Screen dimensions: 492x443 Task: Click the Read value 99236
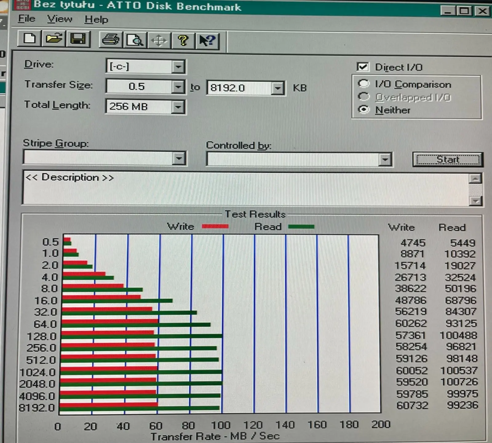pos(462,405)
